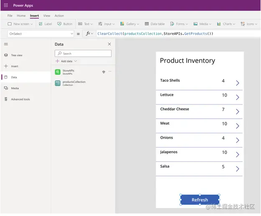Select the Meat text
This screenshot has width=261, height=216.
coord(165,123)
